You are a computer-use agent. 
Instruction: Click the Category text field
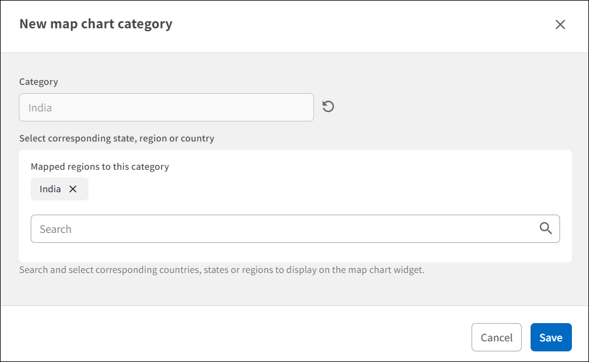point(166,107)
